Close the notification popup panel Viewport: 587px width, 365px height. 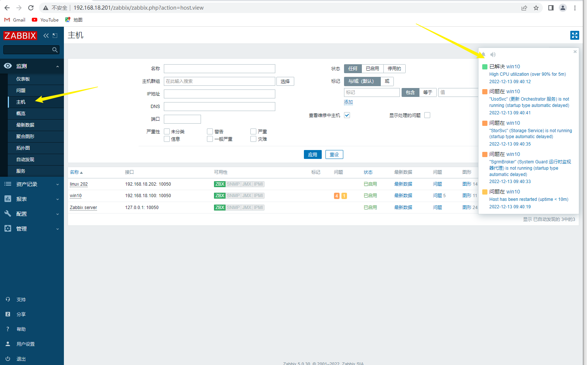point(575,52)
